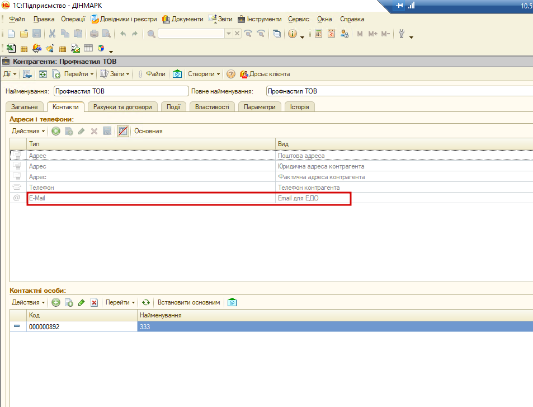Open the Calendar icon
This screenshot has height=407, width=533.
click(332, 34)
